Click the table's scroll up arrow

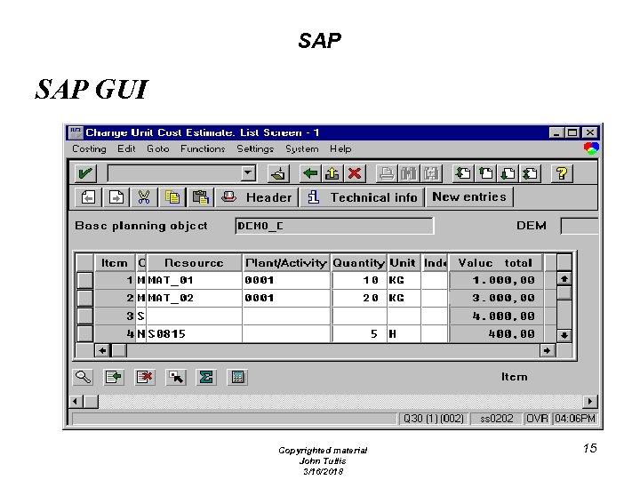(564, 279)
